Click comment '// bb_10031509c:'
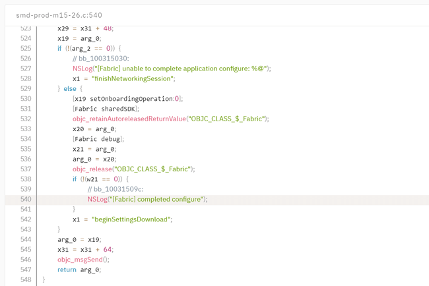The image size is (429, 286). coord(115,189)
